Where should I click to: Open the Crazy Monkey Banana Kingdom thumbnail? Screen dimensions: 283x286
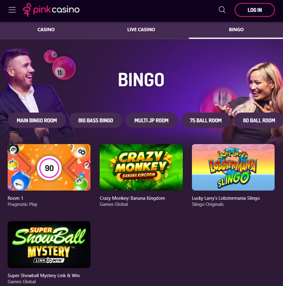point(141,167)
